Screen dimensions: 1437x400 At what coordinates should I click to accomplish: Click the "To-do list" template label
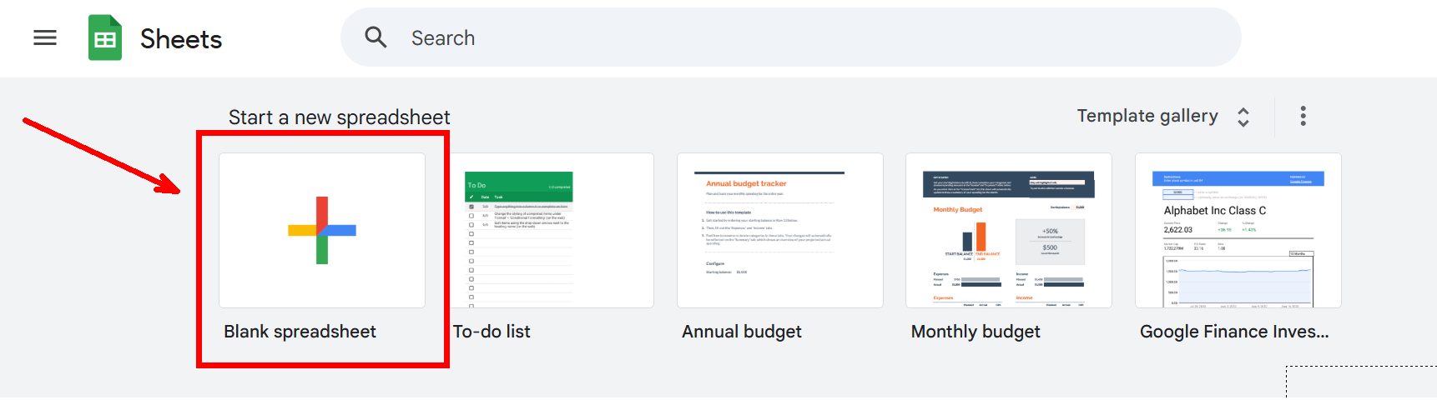[x=492, y=332]
